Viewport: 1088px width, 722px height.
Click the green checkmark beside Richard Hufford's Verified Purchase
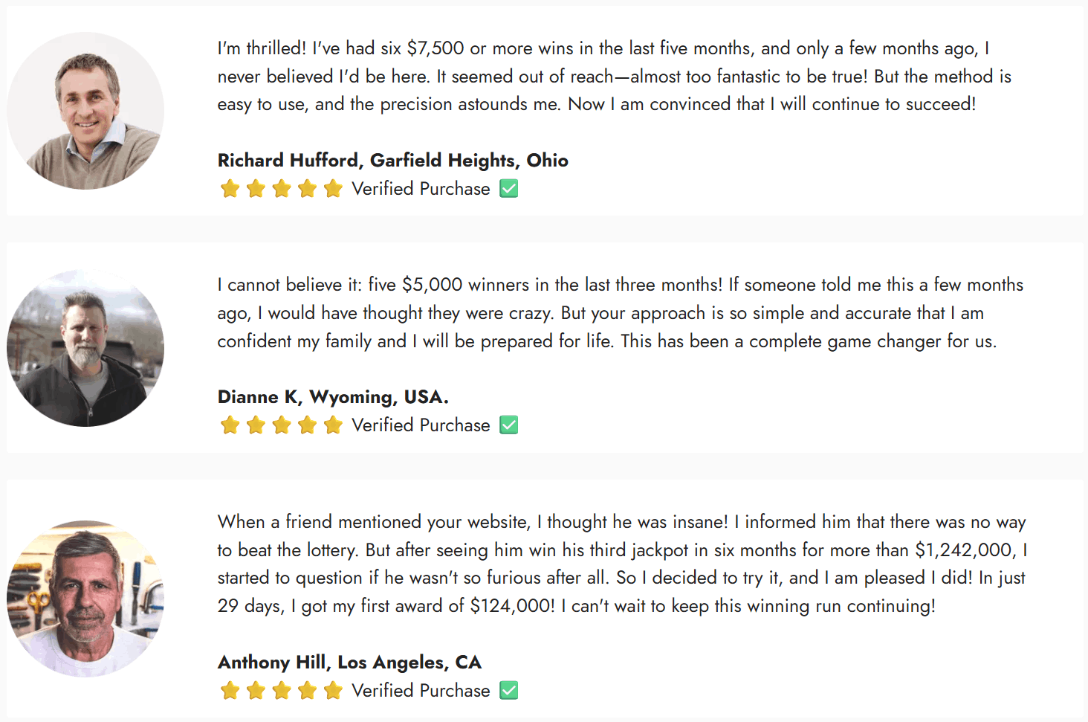[509, 189]
